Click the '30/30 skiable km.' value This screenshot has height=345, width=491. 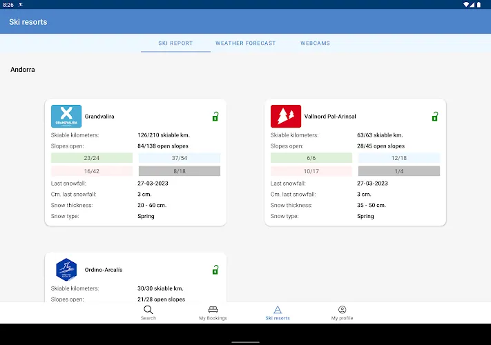(160, 288)
